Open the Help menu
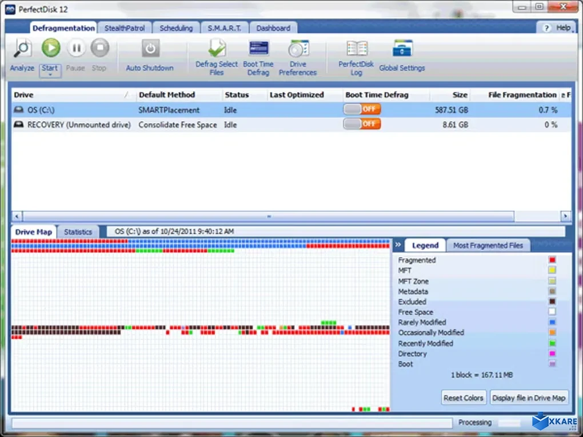Screen dimensions: 583x437 (x=558, y=28)
